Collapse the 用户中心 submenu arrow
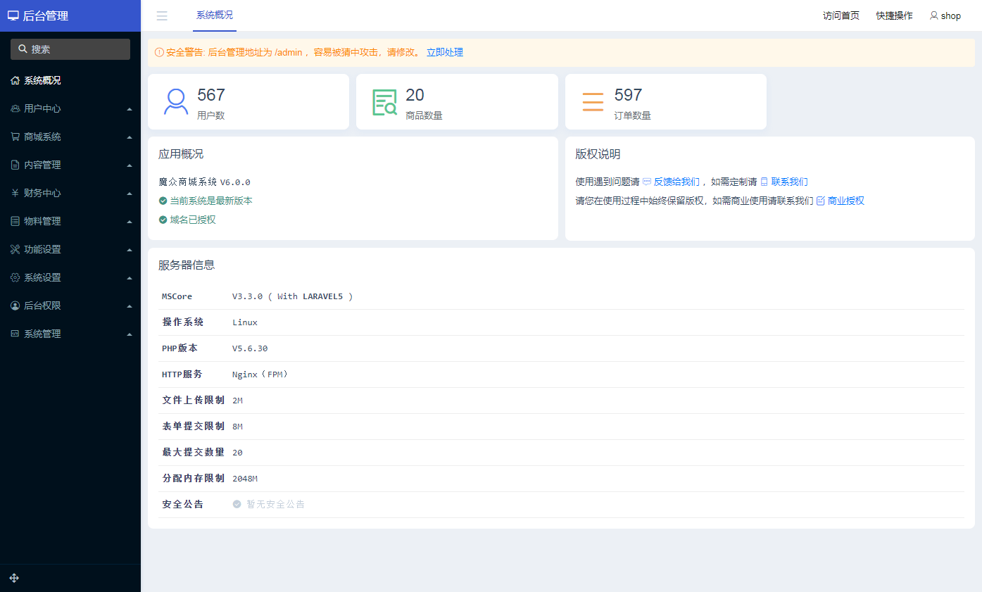Viewport: 982px width, 592px height. click(x=129, y=108)
